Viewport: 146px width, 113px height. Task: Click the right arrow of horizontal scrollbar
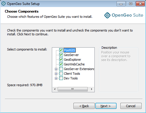92,89
